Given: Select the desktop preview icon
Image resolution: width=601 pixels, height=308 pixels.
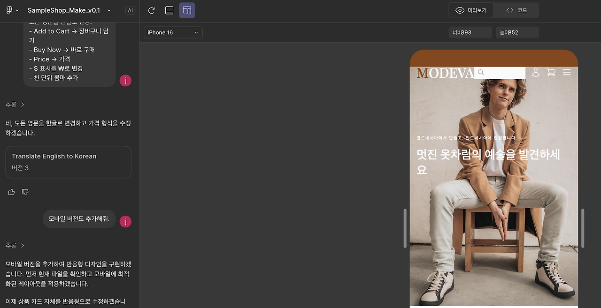Looking at the screenshot, I should coord(169,10).
